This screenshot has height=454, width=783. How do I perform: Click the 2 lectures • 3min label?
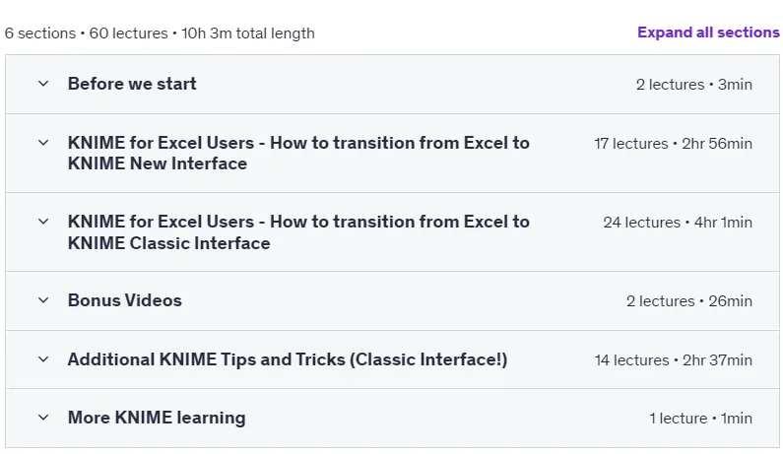click(694, 85)
